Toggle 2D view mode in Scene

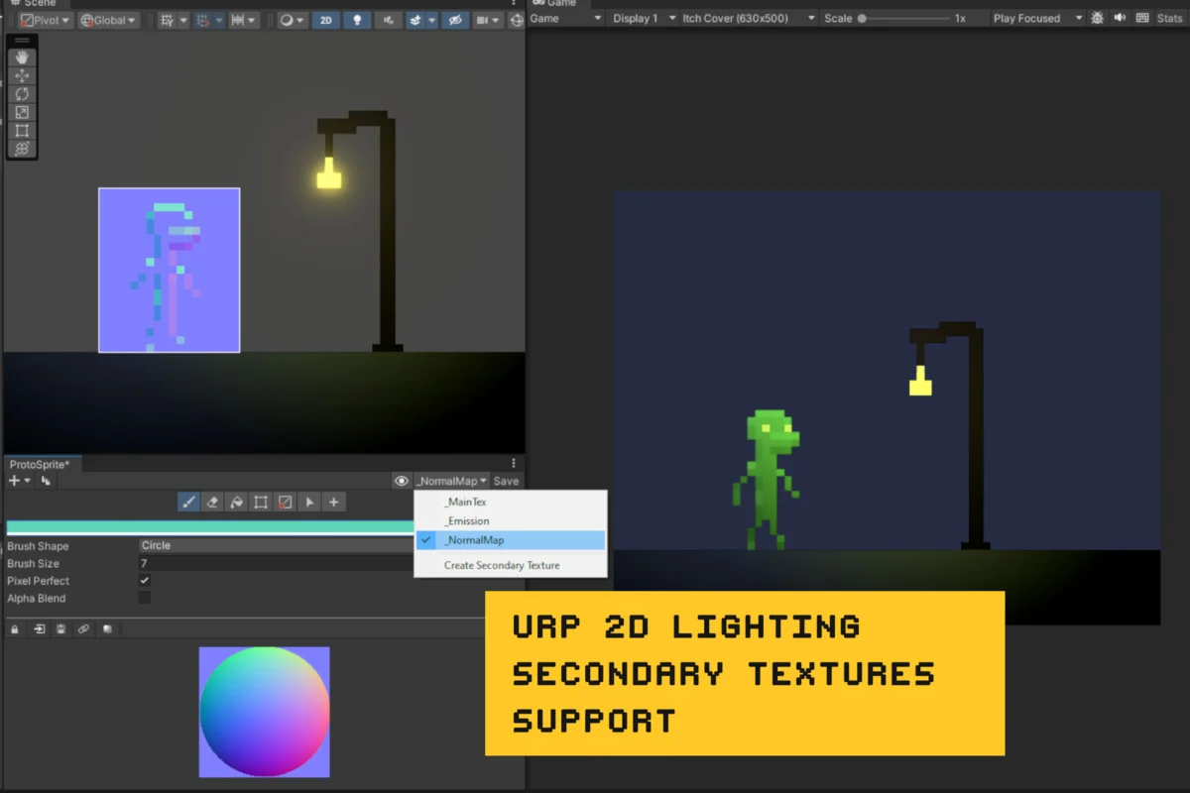(325, 20)
